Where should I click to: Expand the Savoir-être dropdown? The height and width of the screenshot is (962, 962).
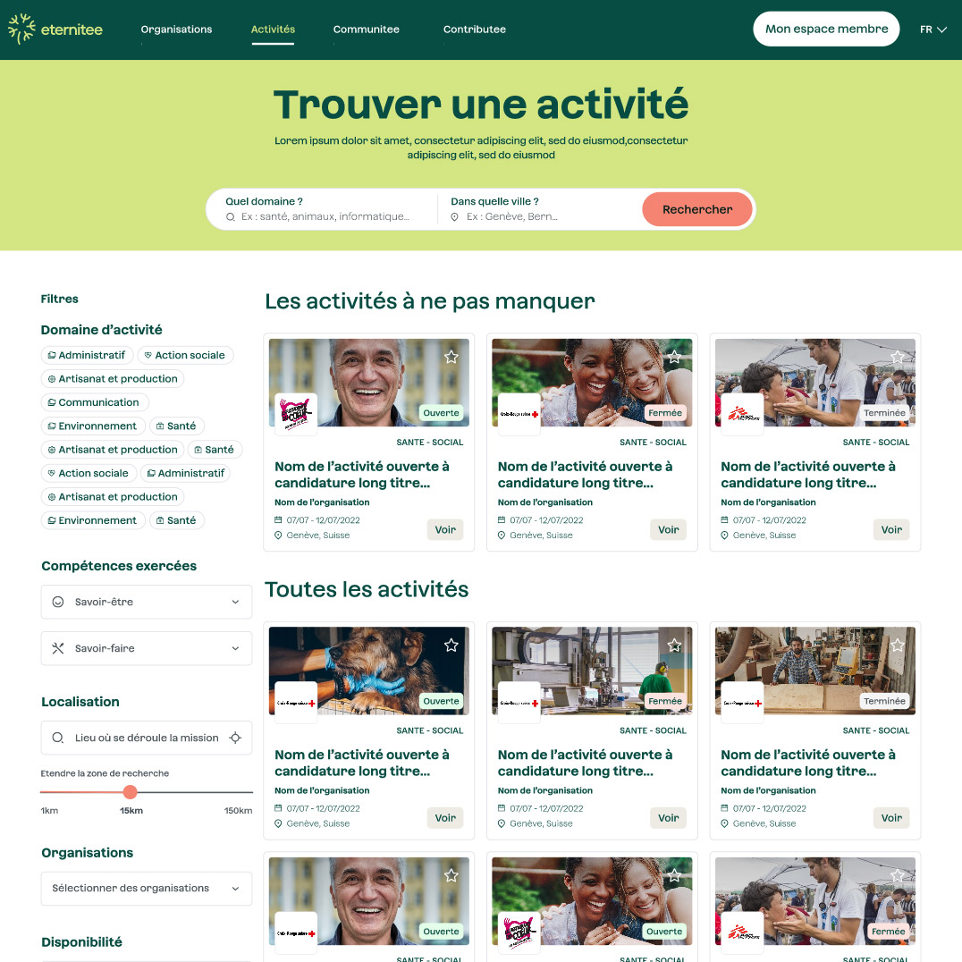click(x=147, y=602)
